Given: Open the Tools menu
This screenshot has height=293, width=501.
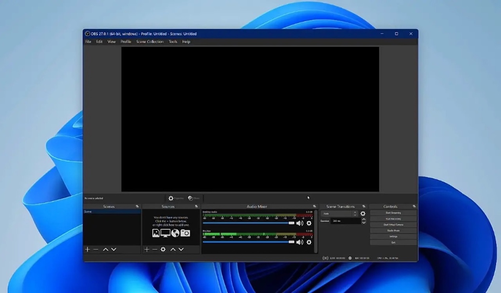Looking at the screenshot, I should pyautogui.click(x=173, y=42).
